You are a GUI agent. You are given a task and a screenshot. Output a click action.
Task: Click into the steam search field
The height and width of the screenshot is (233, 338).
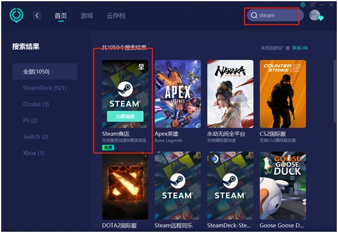coord(275,15)
